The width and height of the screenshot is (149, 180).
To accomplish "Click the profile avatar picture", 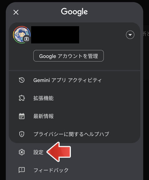I will point(21,34).
